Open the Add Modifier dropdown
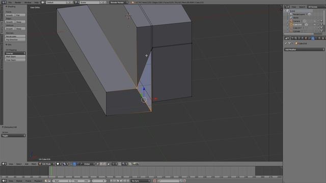This screenshot has width=326, height=183. click(x=305, y=50)
